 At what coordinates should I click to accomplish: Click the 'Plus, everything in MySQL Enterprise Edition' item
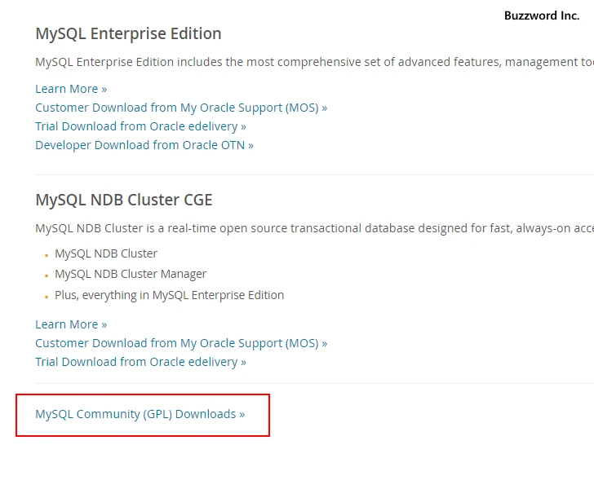tap(169, 295)
